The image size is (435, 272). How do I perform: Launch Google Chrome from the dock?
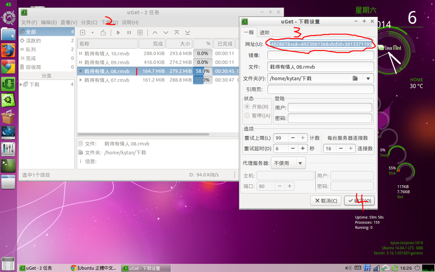pyautogui.click(x=8, y=67)
